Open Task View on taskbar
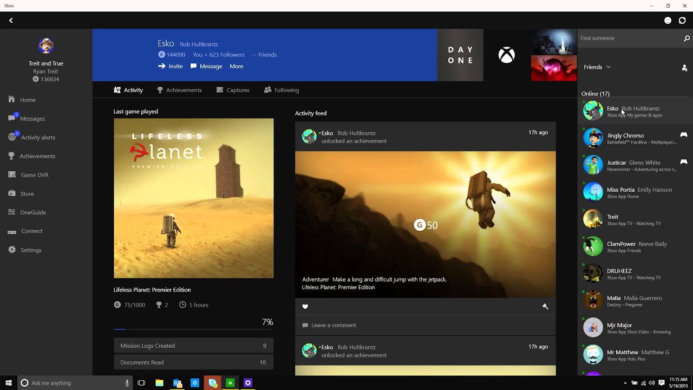This screenshot has width=693, height=390. click(141, 383)
